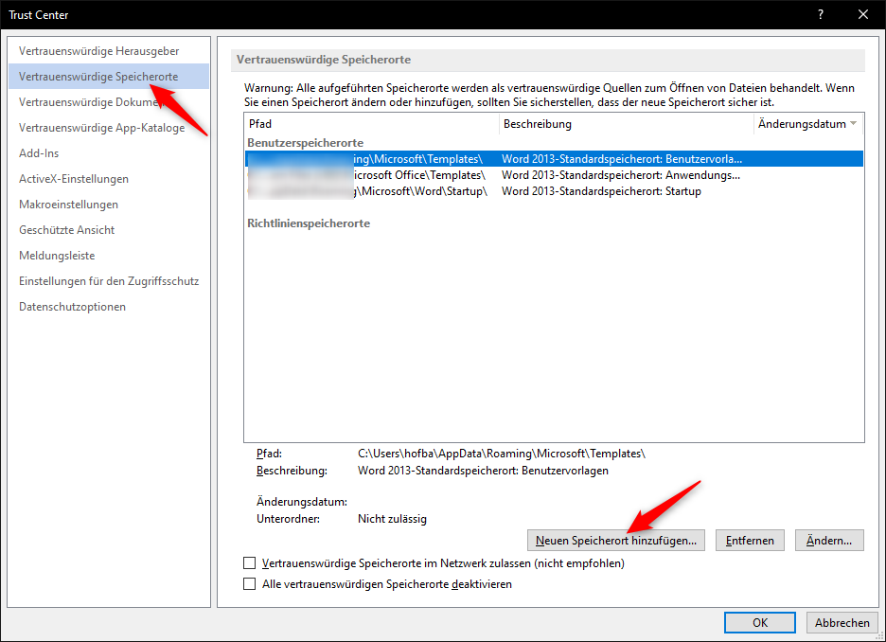Open Vertrauenswürdige Herausgeber section
The image size is (886, 642).
[98, 50]
